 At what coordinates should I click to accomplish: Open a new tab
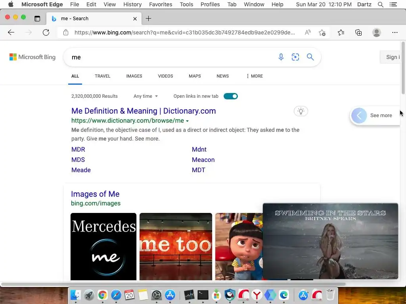(x=148, y=18)
